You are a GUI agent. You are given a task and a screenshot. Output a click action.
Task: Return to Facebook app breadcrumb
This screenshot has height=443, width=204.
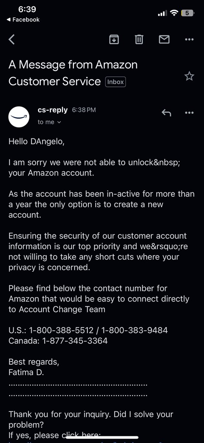tap(26, 20)
